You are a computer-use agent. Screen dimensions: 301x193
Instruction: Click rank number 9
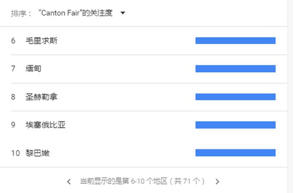coord(13,125)
